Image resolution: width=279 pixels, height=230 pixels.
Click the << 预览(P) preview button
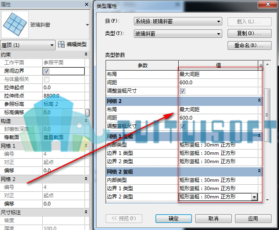pos(124,218)
